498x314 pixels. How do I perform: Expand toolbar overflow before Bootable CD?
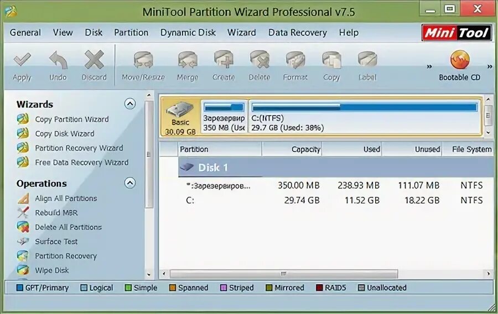[x=429, y=66]
